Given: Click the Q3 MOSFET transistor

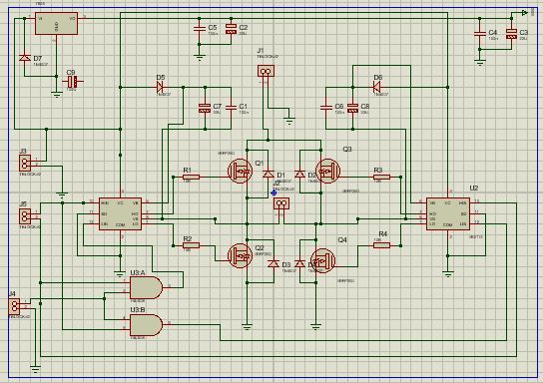Looking at the screenshot, I should tap(327, 171).
